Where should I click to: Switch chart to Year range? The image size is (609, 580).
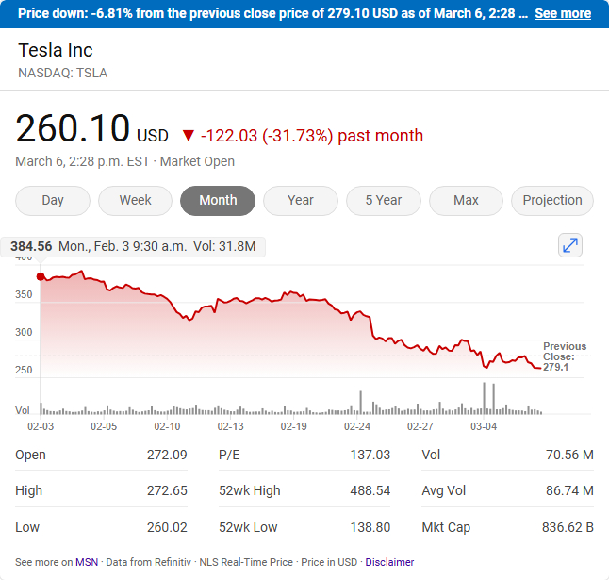pyautogui.click(x=301, y=200)
